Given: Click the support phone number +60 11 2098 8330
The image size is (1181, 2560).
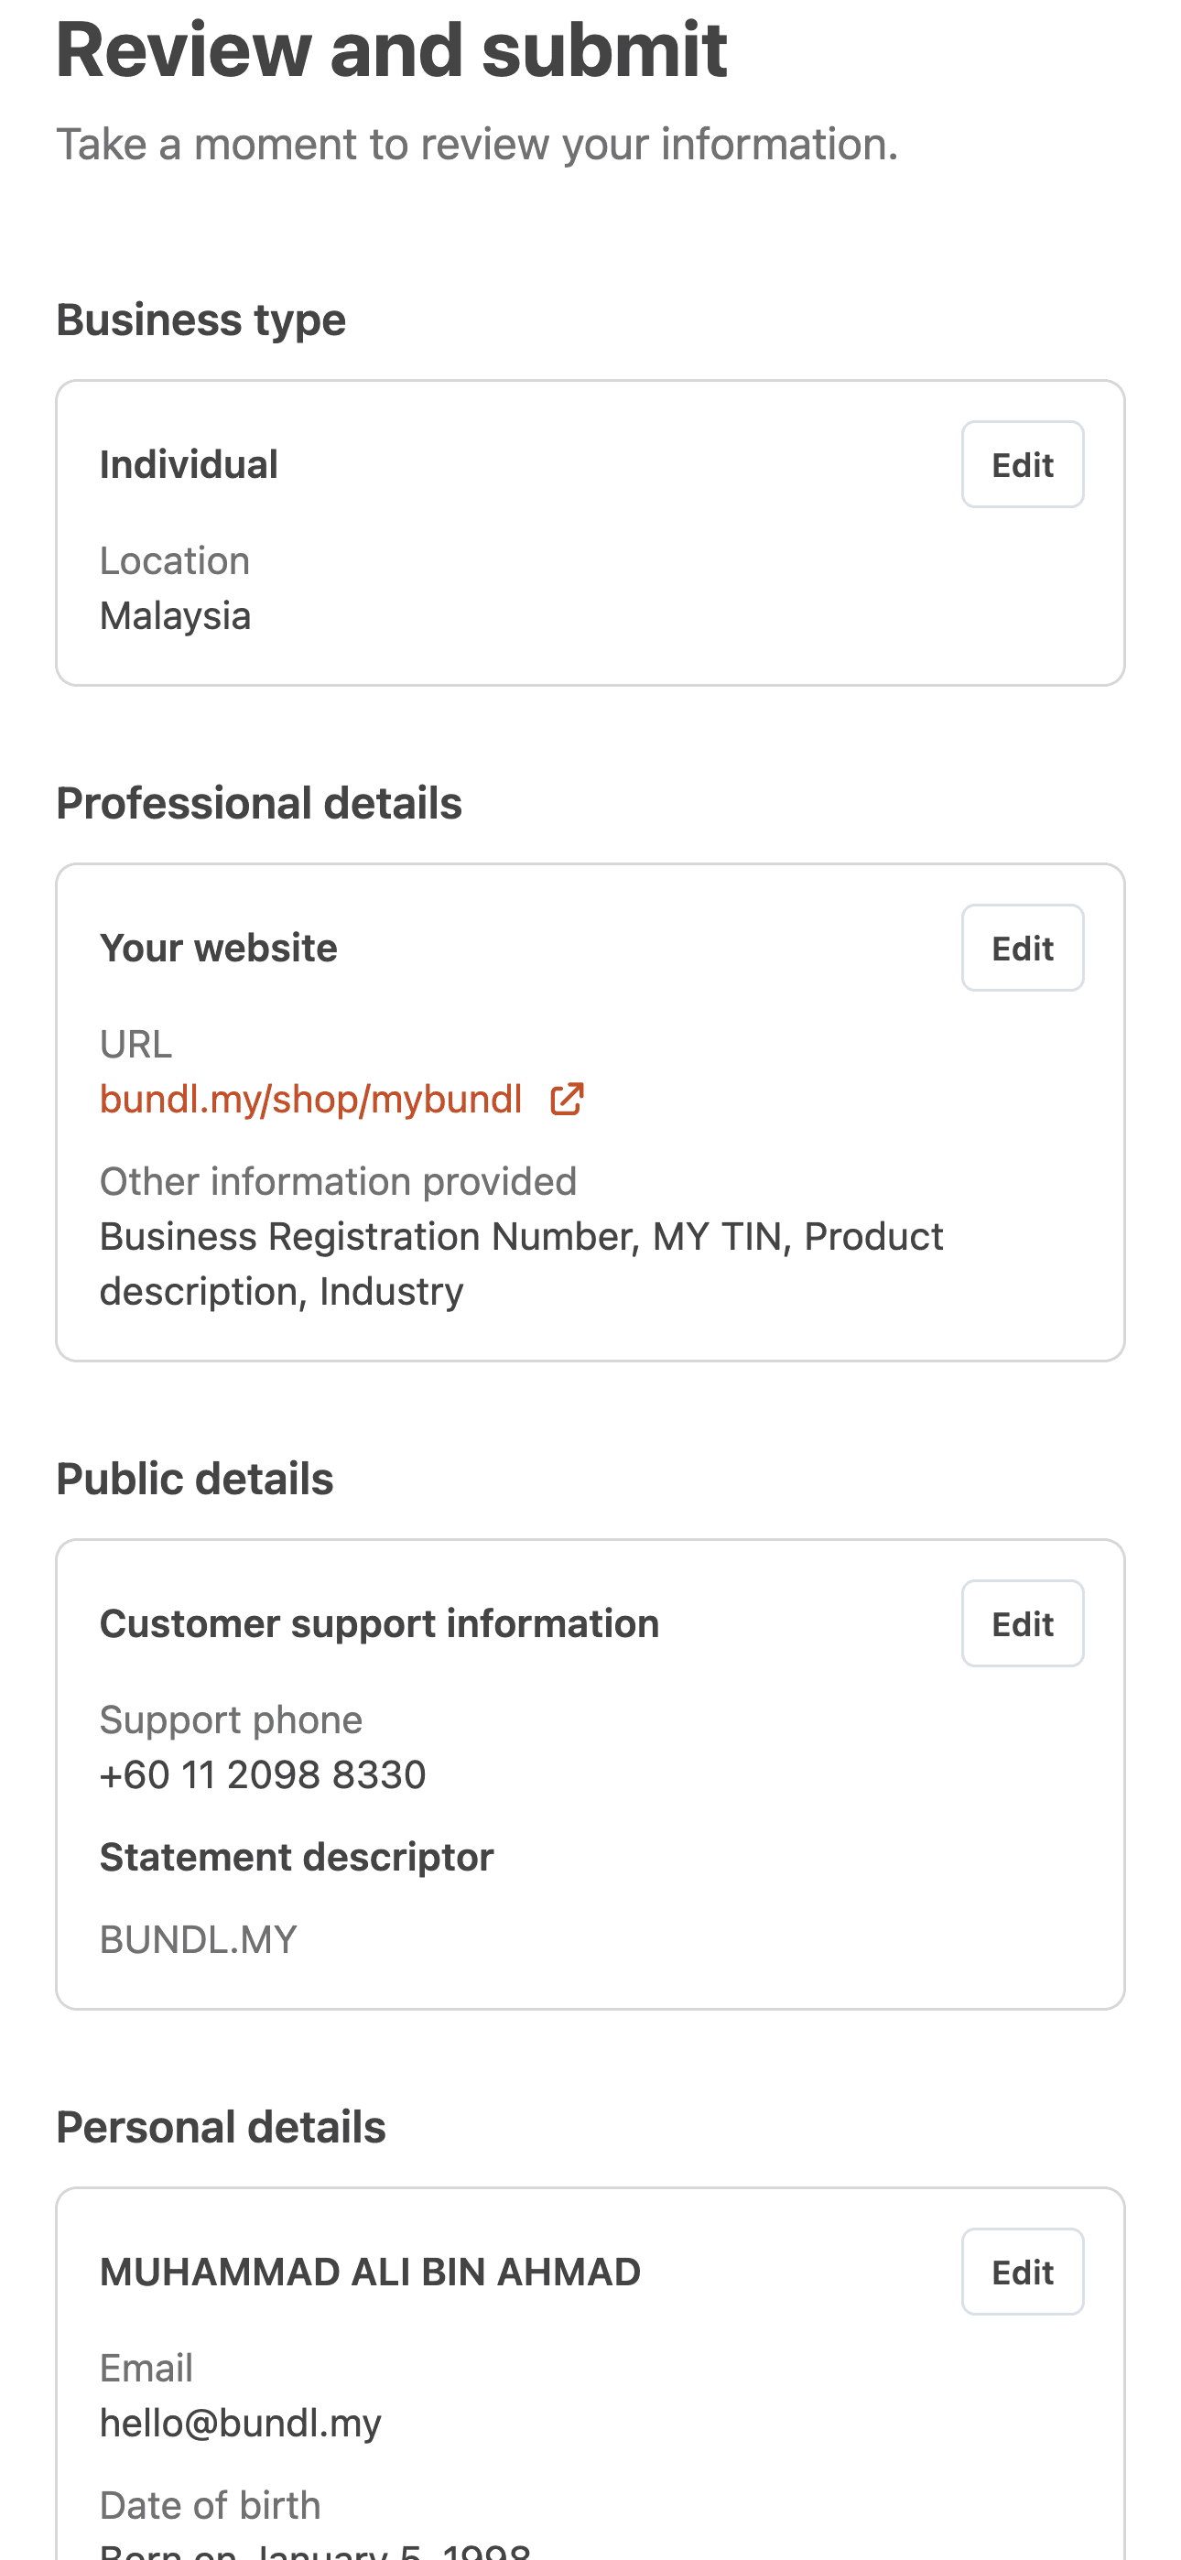Looking at the screenshot, I should click(263, 1775).
